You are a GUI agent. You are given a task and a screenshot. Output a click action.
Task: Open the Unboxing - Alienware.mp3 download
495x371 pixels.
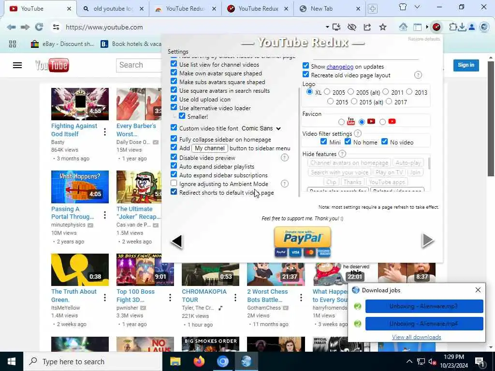[x=424, y=306]
